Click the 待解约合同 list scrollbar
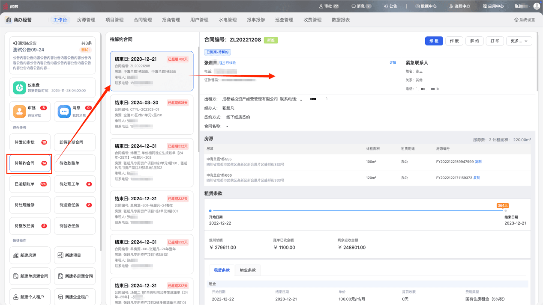Screen dimensions: 543x305 [x=198, y=99]
